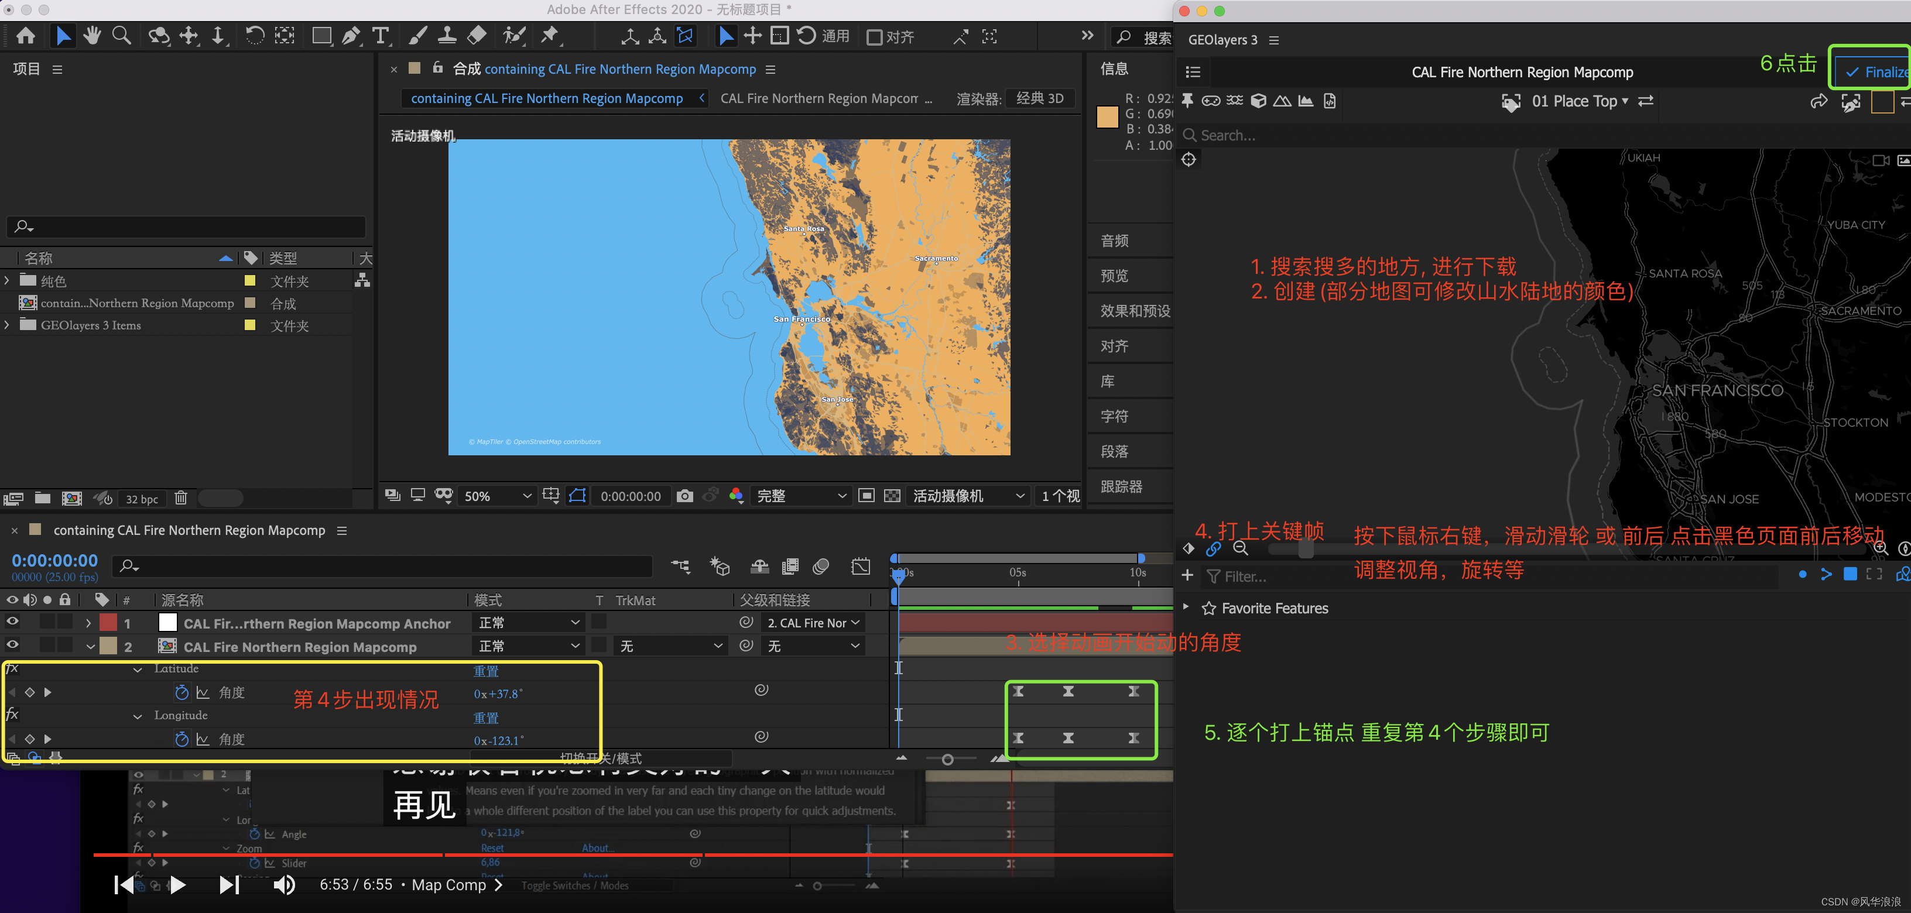Expand the GEOlayers 3 Items folder
This screenshot has width=1911, height=913.
[8, 325]
